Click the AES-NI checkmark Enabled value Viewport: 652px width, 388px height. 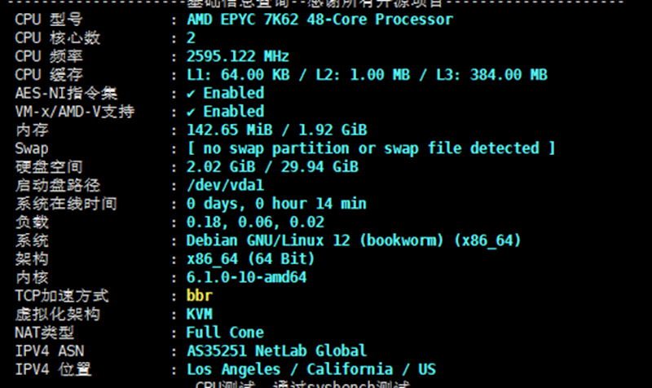[226, 93]
